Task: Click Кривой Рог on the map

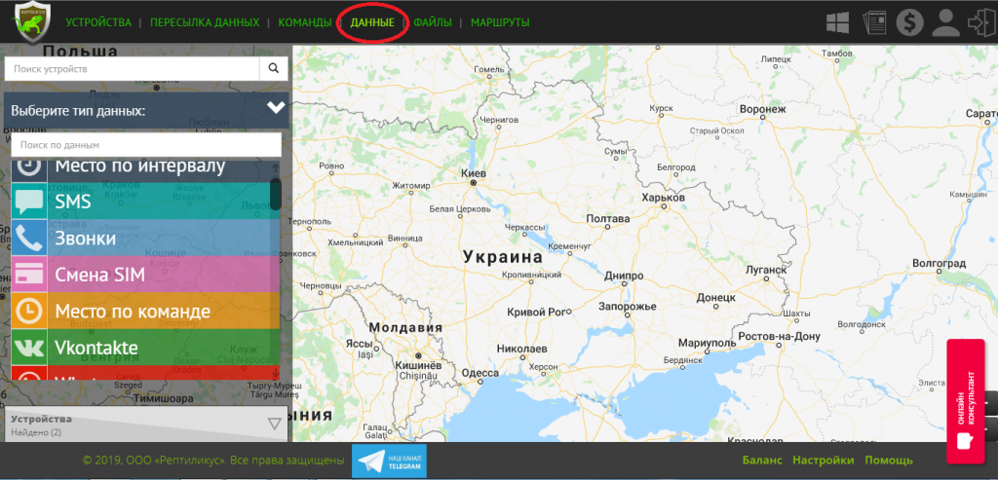Action: coord(537,313)
